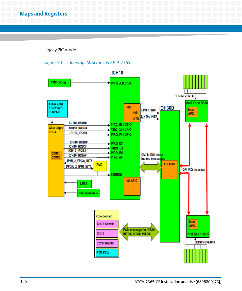Click the QPI IRQ message label
242x291 pixels.
[x=194, y=170]
